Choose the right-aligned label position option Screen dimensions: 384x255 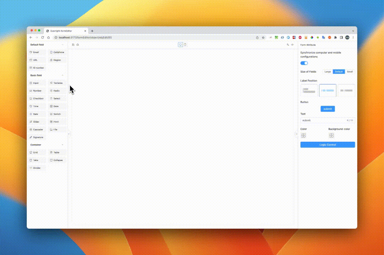(346, 90)
